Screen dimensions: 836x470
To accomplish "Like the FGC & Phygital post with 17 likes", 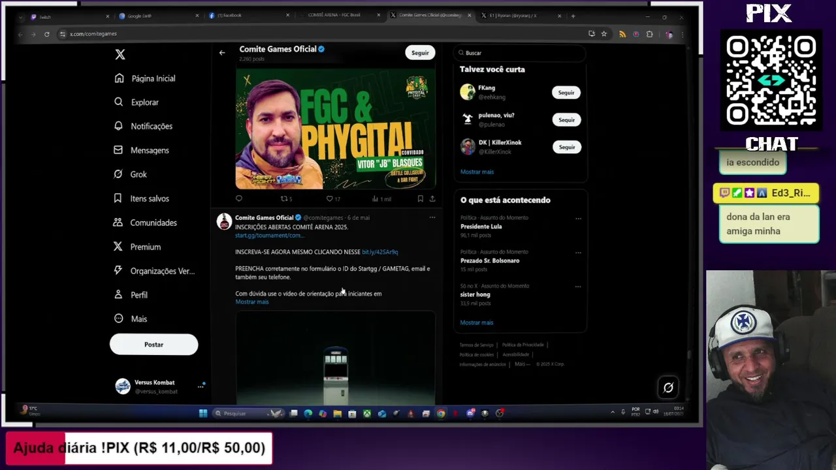I will (x=333, y=198).
